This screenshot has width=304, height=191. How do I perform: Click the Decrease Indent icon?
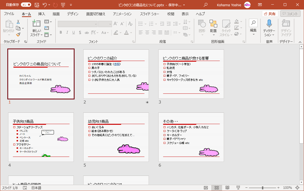[162, 24]
